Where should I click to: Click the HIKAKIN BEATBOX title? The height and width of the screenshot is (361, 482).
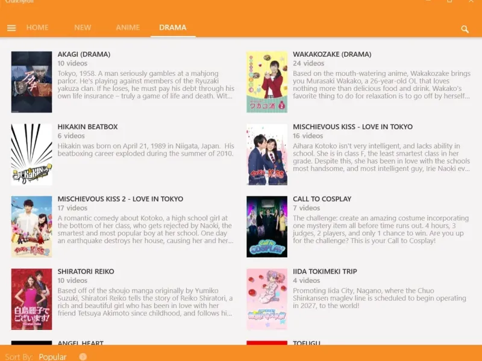pos(87,126)
